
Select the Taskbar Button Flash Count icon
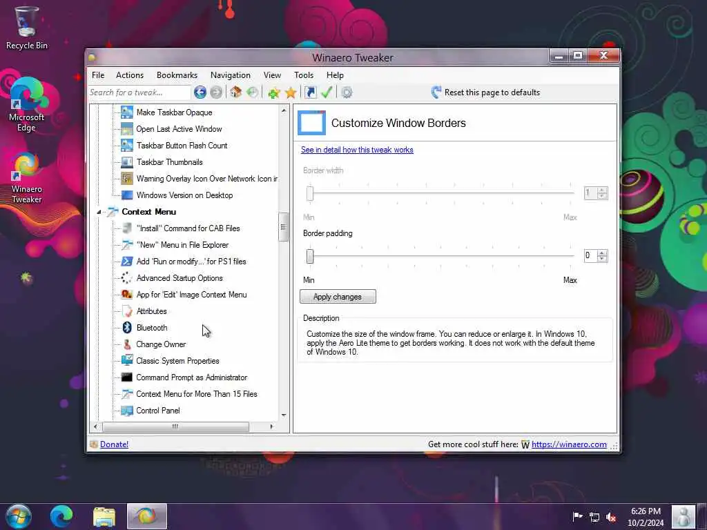click(127, 145)
